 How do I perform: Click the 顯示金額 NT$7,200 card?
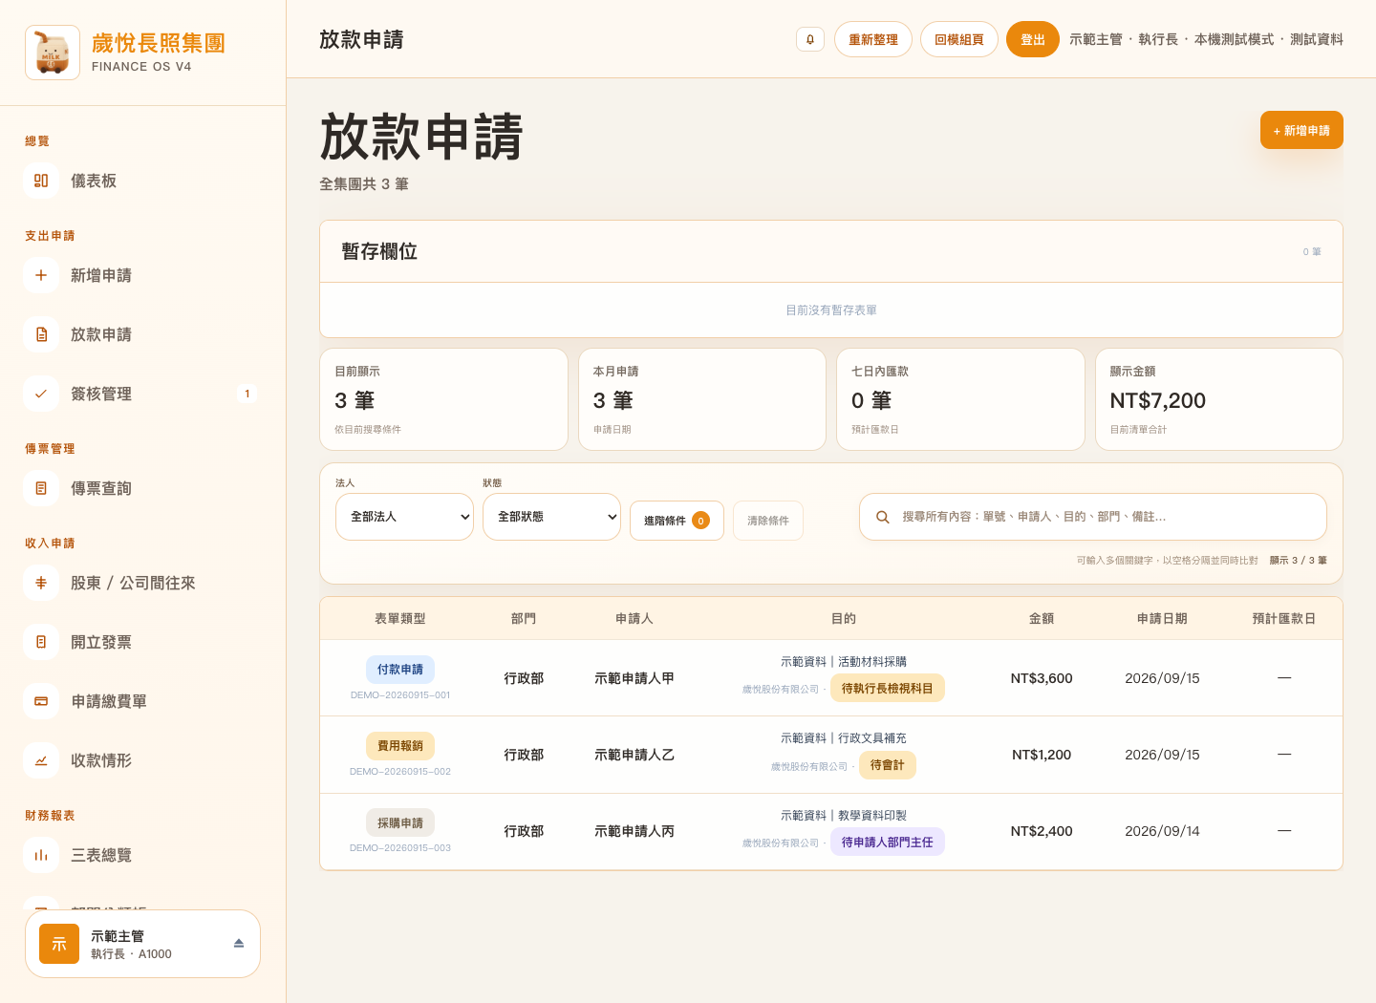tap(1219, 399)
